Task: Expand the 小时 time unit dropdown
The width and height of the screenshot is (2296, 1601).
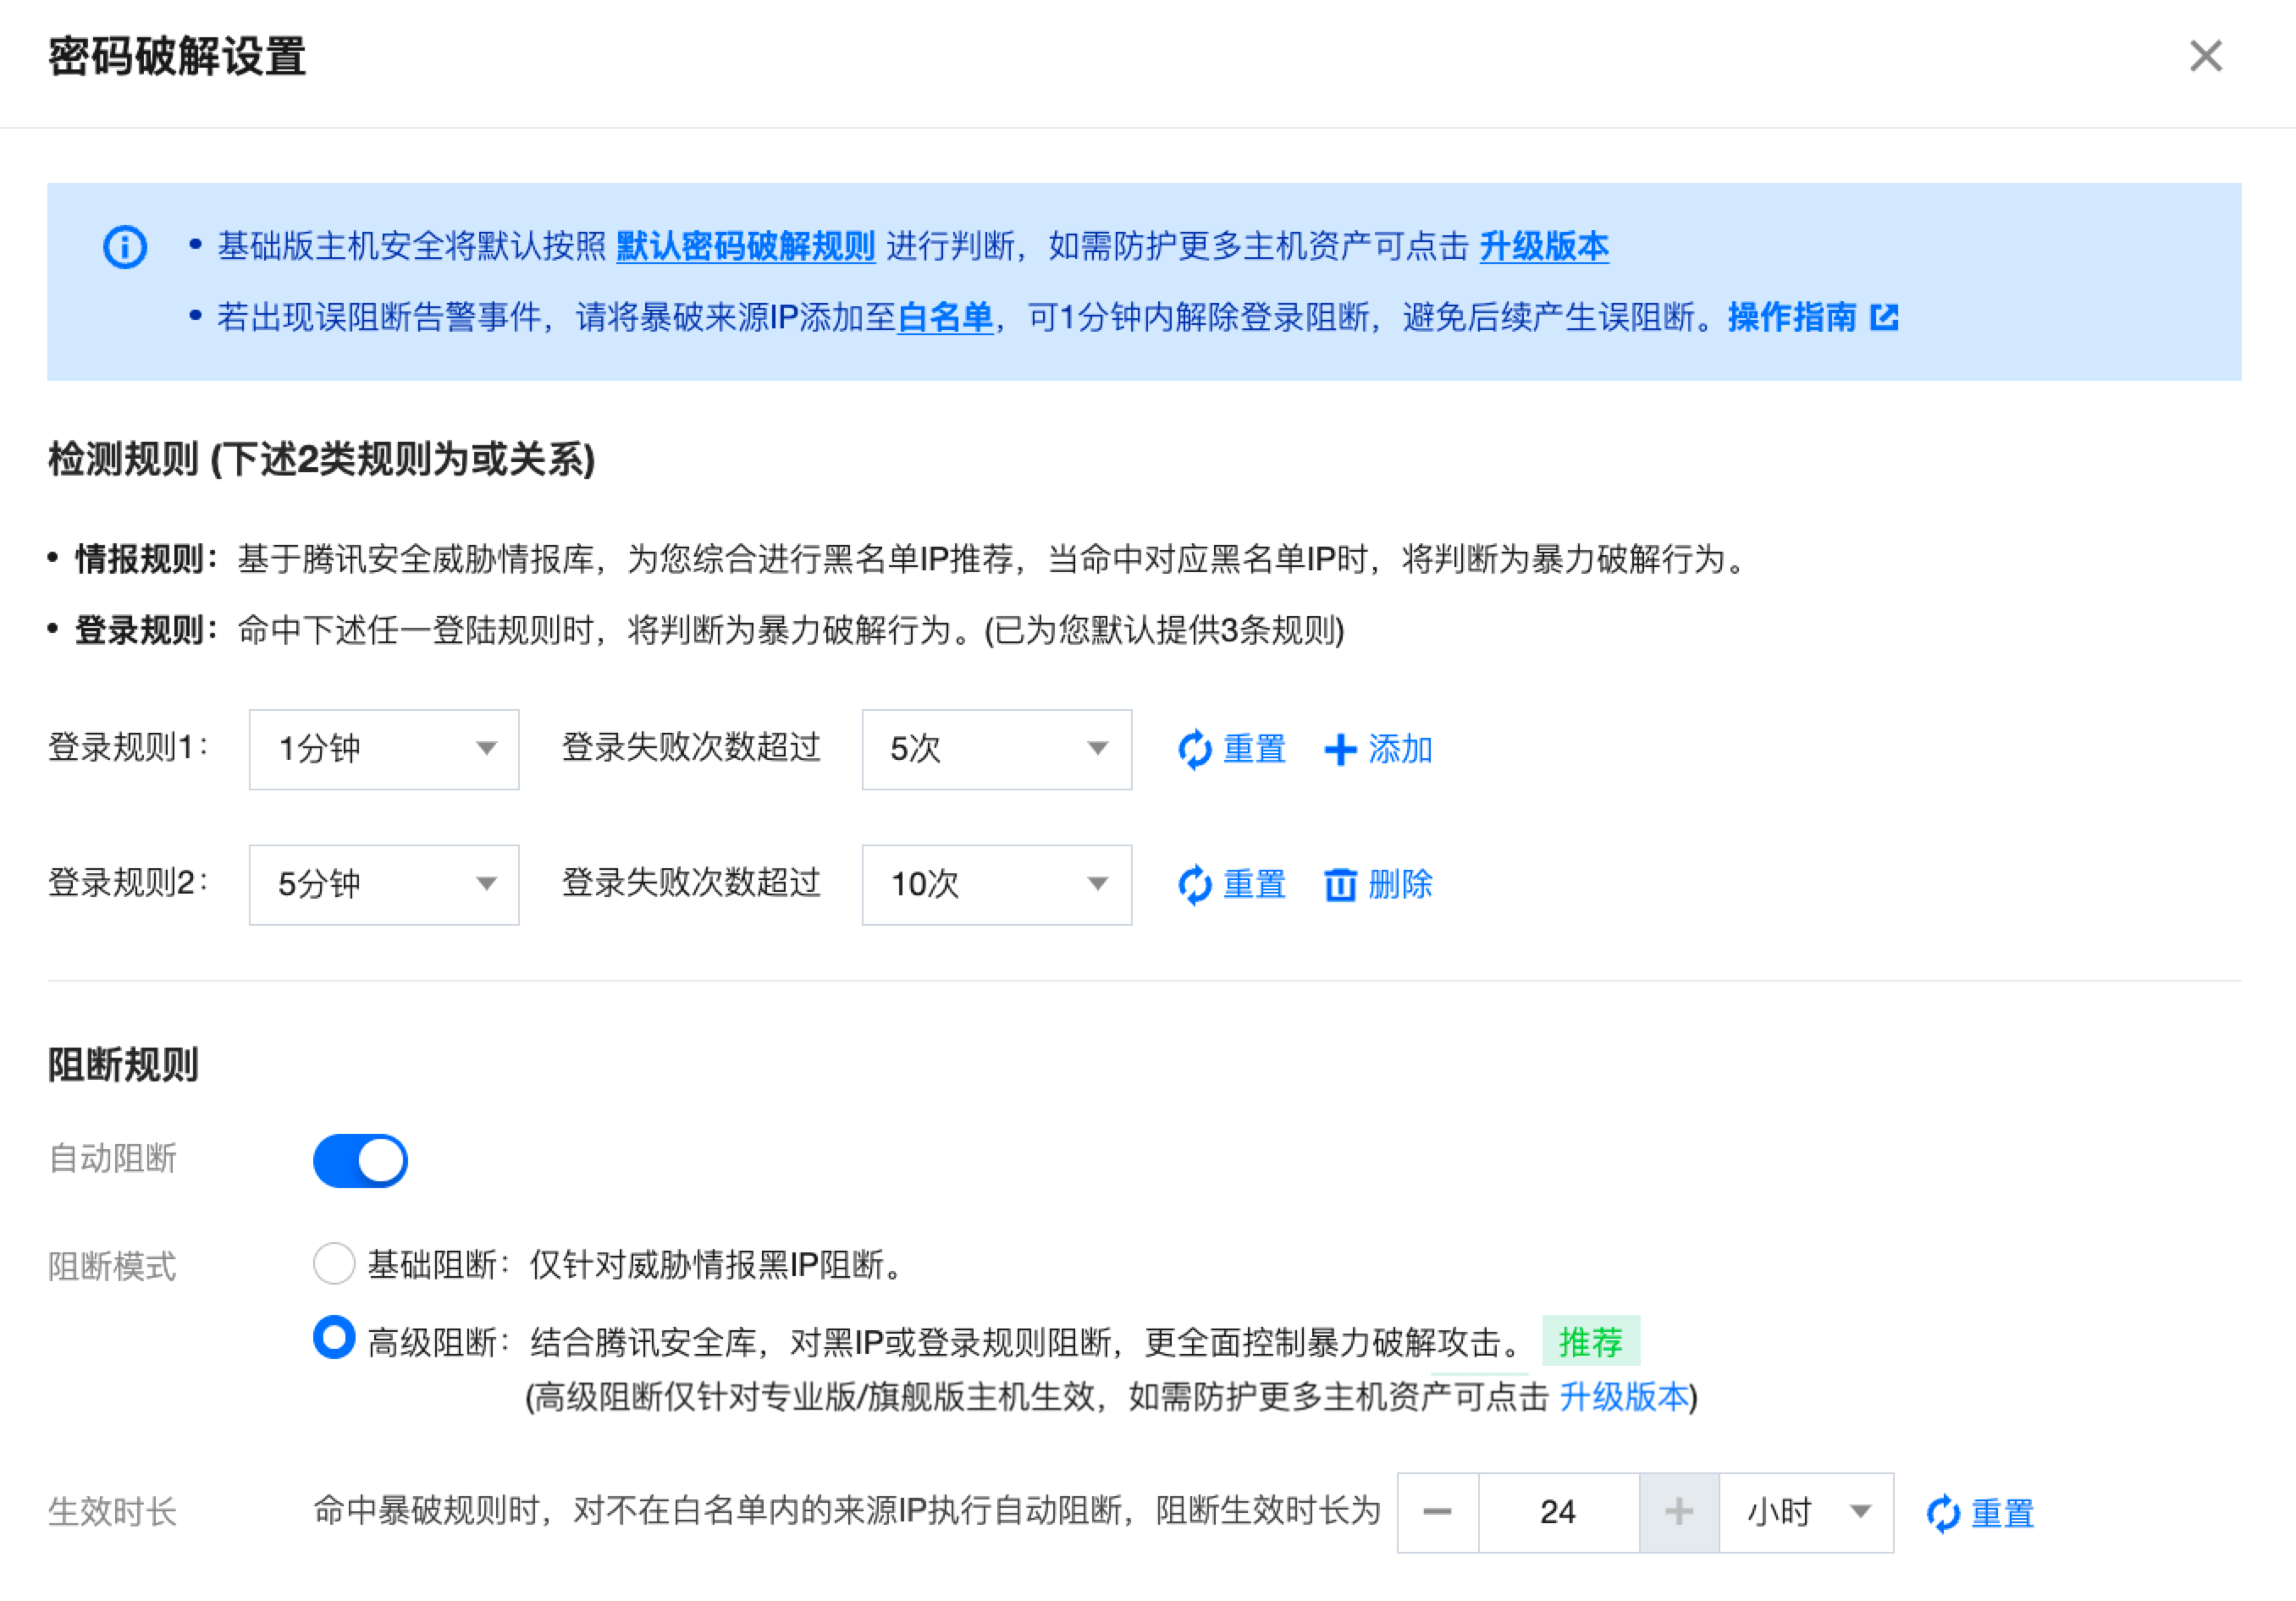Action: tap(1806, 1512)
